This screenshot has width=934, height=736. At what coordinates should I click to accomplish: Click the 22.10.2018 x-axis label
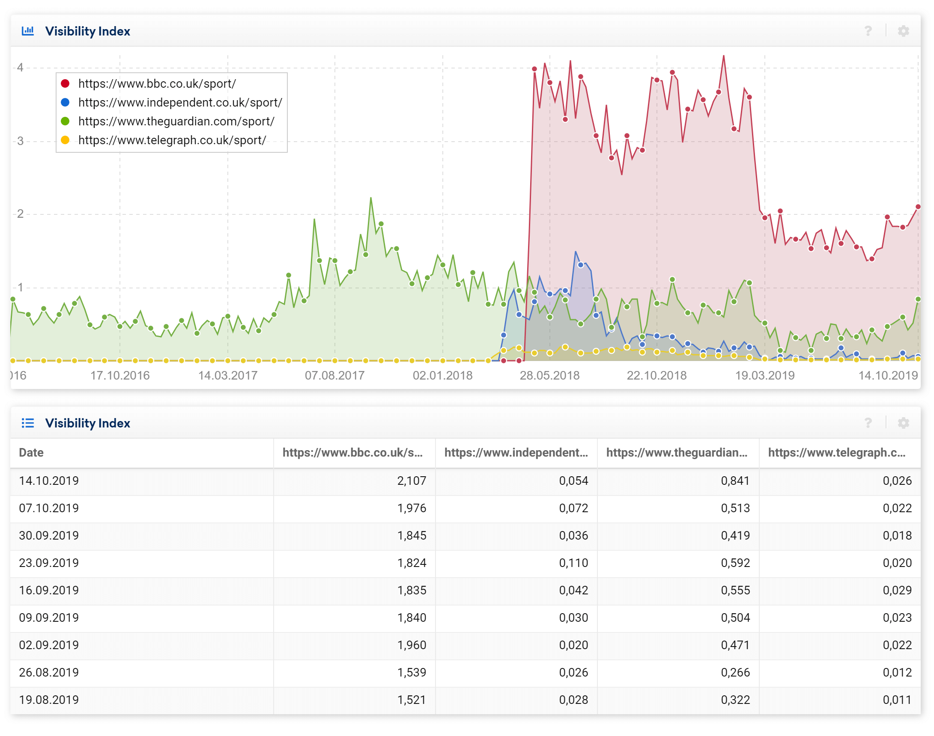click(656, 375)
